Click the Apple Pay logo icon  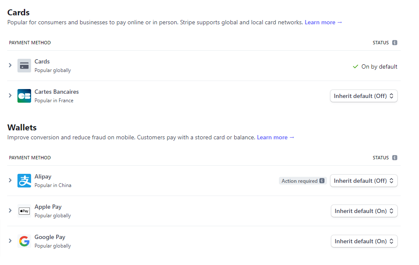pyautogui.click(x=24, y=211)
